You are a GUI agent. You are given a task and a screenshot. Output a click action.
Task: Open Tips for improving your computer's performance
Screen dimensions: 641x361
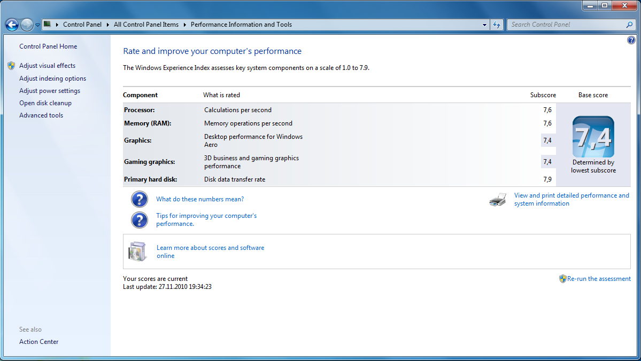click(x=206, y=219)
